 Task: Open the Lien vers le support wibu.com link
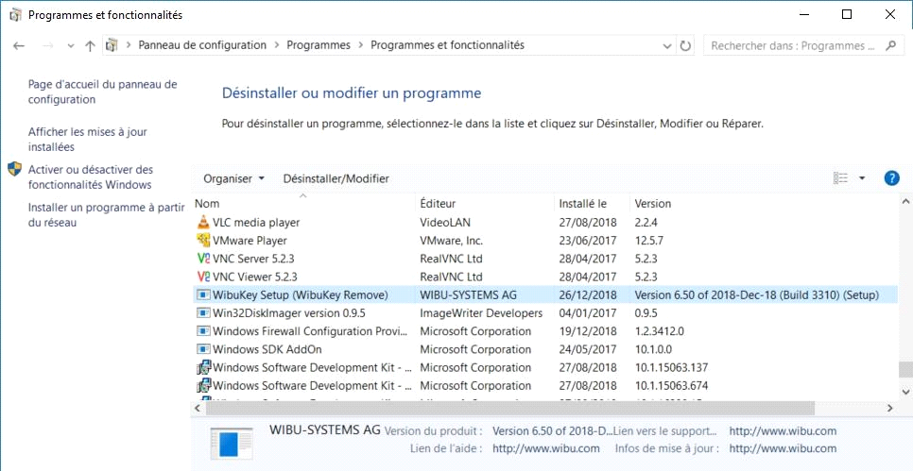click(783, 431)
